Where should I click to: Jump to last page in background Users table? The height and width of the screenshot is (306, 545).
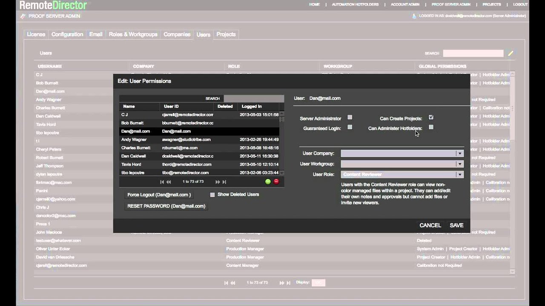tap(289, 283)
